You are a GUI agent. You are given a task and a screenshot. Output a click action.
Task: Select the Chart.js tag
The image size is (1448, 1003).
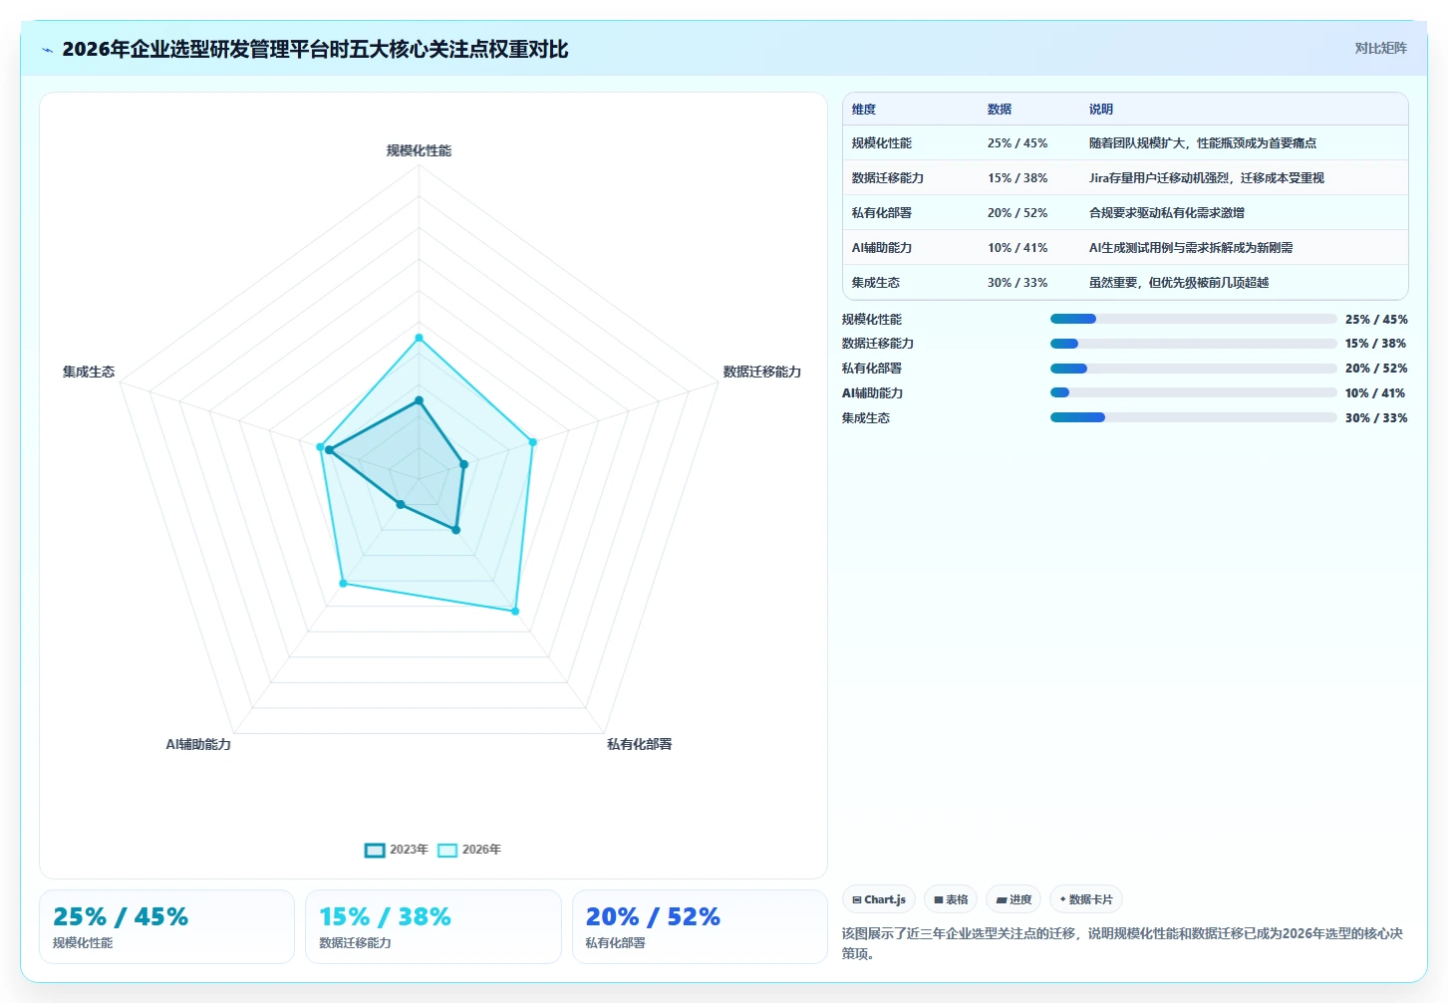[879, 899]
